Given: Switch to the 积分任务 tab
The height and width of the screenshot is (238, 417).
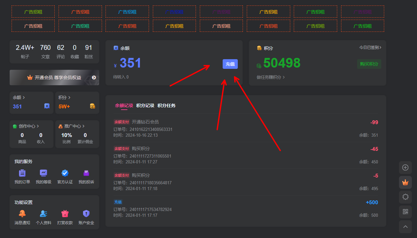Looking at the screenshot, I should click(x=166, y=105).
